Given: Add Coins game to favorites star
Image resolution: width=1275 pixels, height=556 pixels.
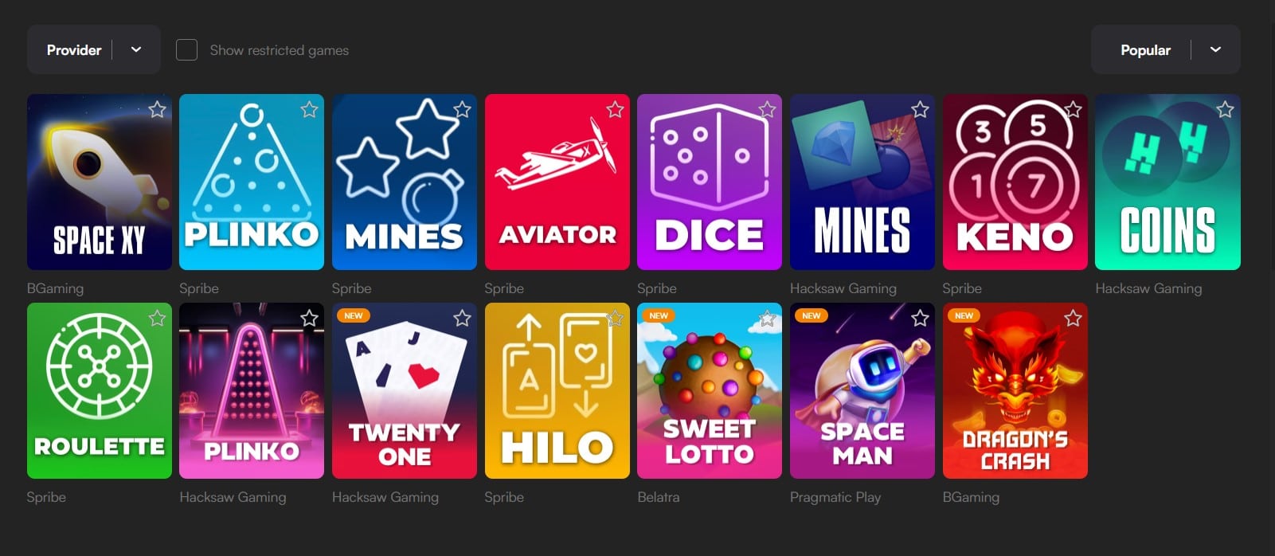Looking at the screenshot, I should point(1225,109).
